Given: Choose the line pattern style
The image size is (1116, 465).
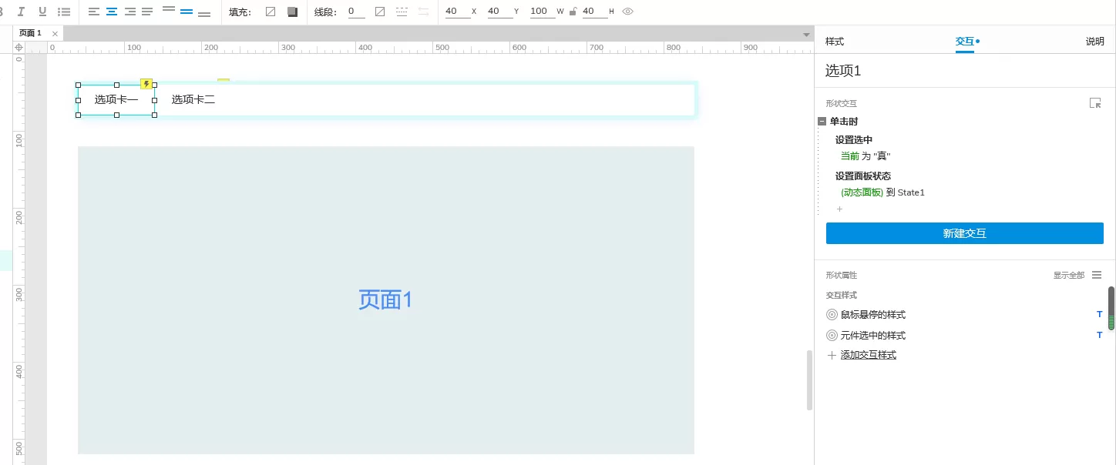Looking at the screenshot, I should [402, 12].
